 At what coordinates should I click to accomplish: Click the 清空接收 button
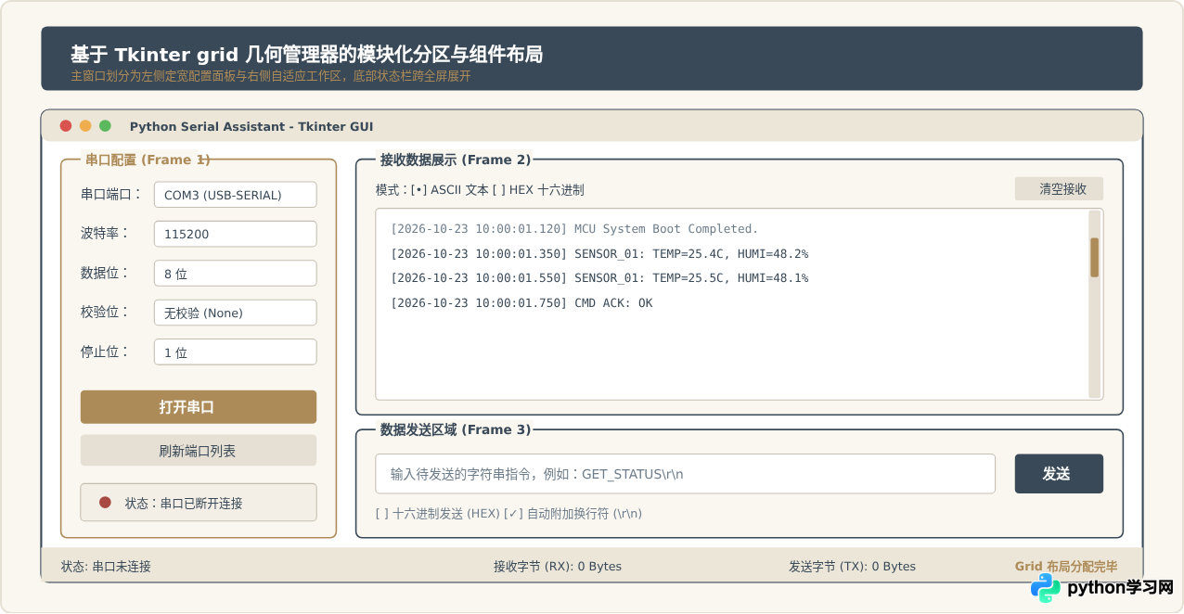pos(1059,189)
